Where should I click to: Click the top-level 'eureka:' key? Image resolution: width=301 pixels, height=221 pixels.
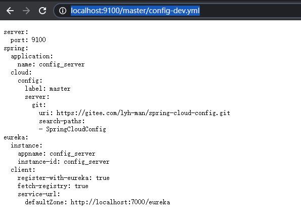click(x=16, y=137)
